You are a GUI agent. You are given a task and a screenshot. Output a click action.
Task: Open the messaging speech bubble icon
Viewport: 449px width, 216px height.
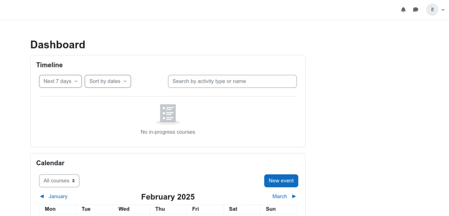[x=416, y=10]
